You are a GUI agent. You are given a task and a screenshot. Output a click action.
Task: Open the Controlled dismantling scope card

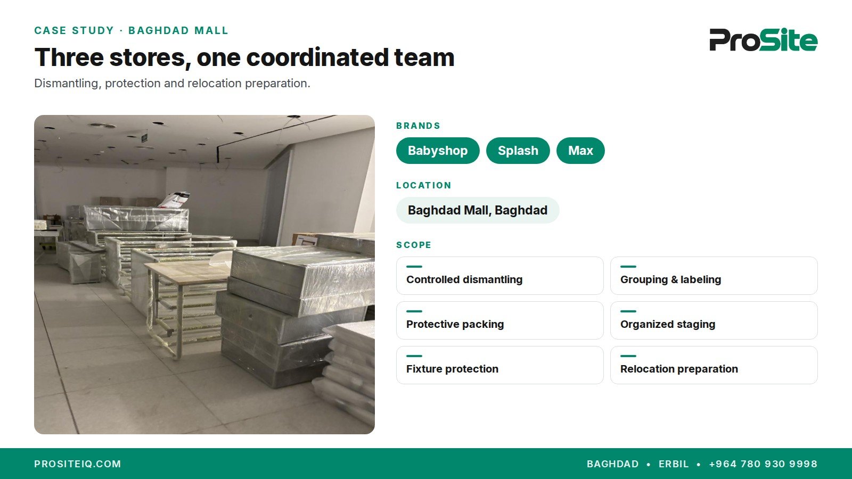pos(500,276)
